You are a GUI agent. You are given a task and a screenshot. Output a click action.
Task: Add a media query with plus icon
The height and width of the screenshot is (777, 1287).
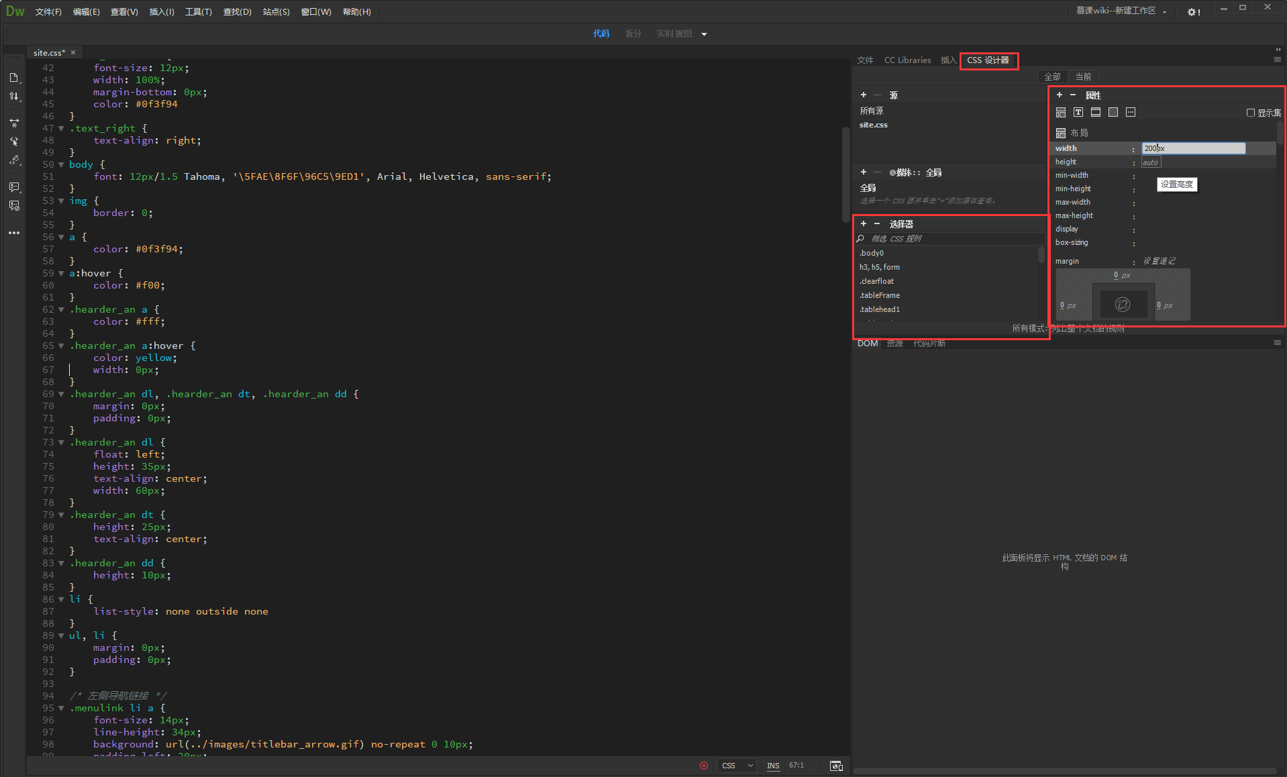[864, 172]
